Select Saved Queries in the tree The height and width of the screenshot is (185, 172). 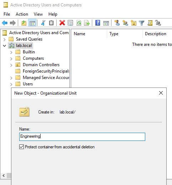[x=29, y=39]
